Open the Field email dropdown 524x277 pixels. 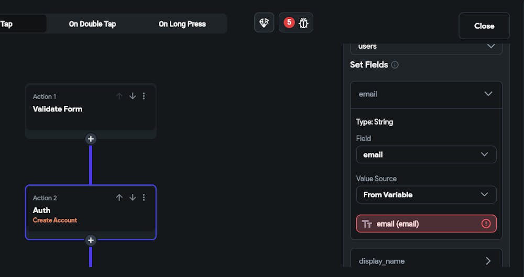point(426,154)
